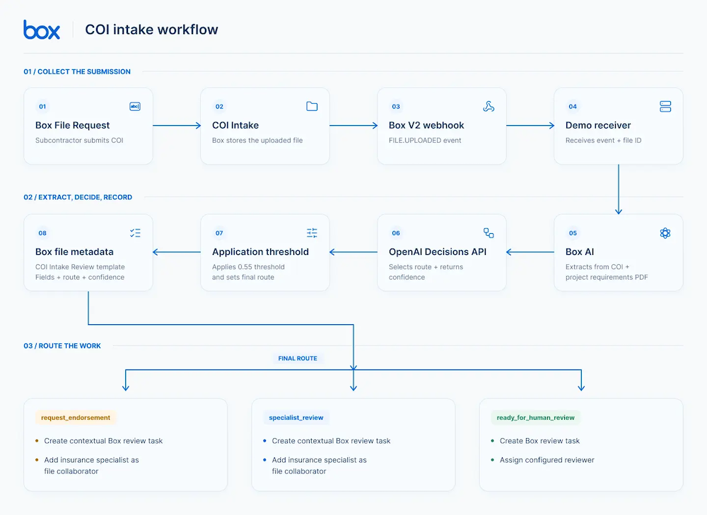
Task: Click the "COI Intake Review template" text
Action: (81, 267)
